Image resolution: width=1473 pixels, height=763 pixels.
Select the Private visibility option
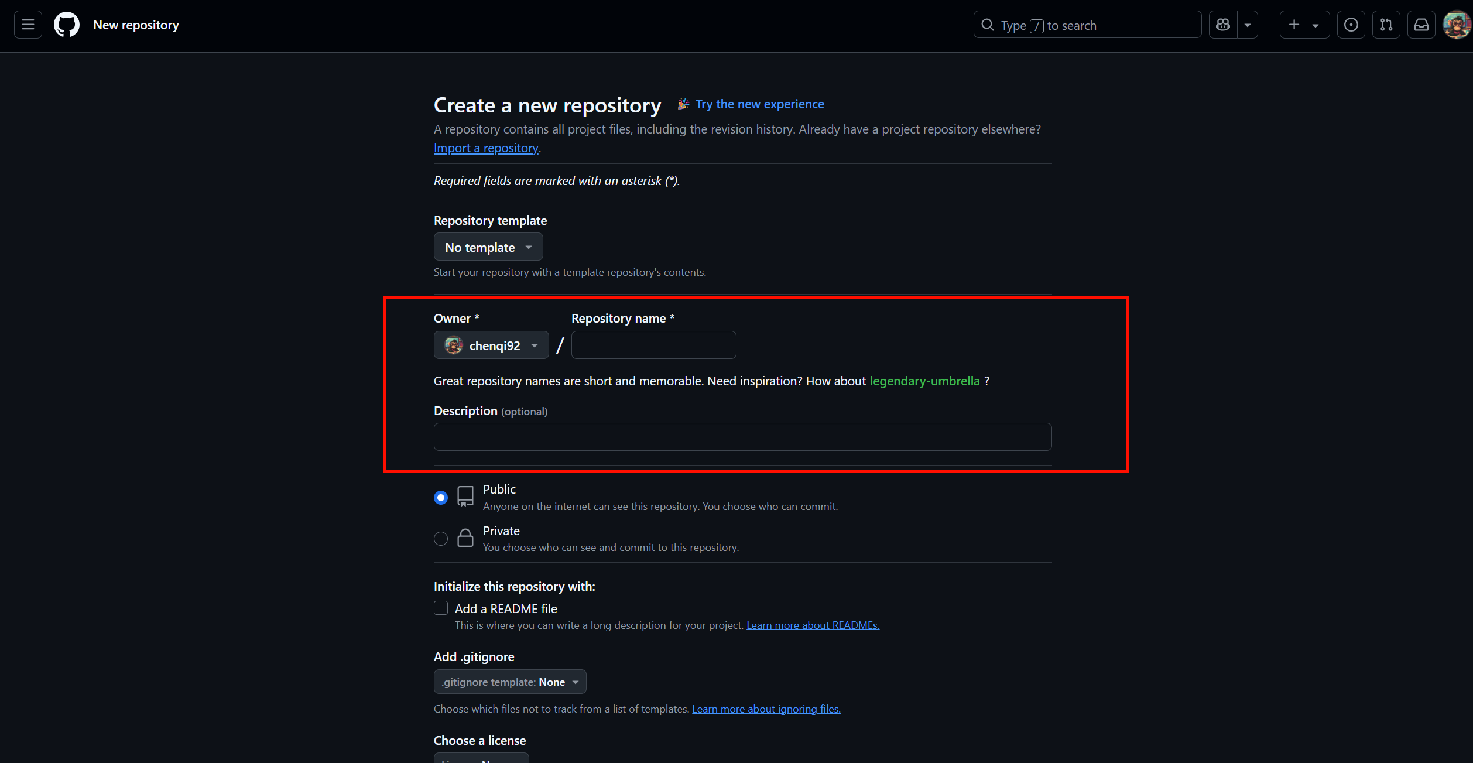(x=441, y=538)
